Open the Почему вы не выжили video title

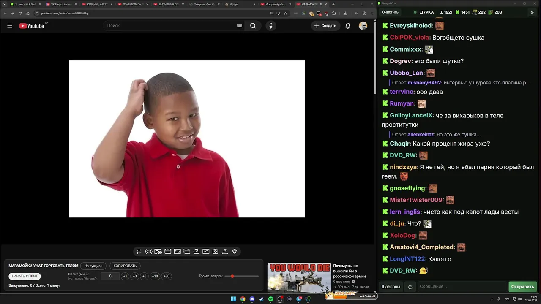pyautogui.click(x=350, y=271)
